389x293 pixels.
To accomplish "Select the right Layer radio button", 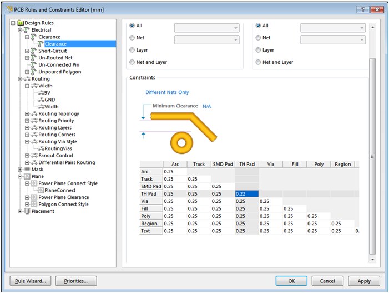I will click(x=258, y=50).
